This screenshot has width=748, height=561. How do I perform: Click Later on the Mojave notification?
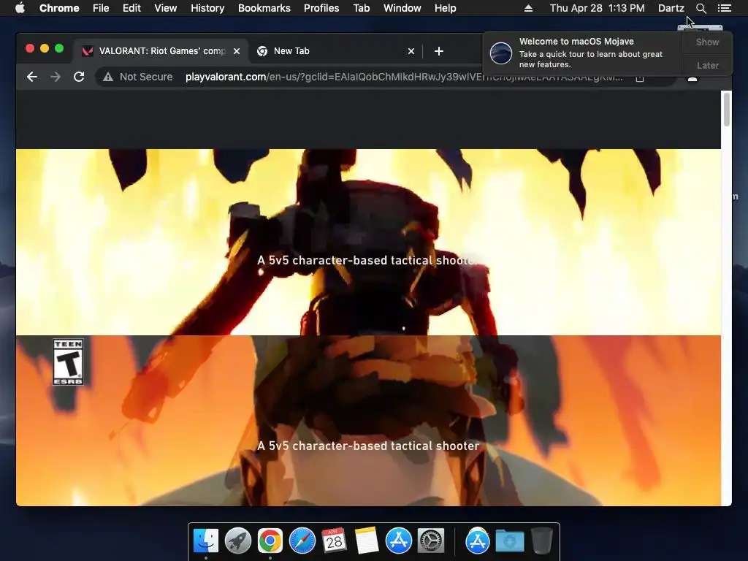pos(707,65)
